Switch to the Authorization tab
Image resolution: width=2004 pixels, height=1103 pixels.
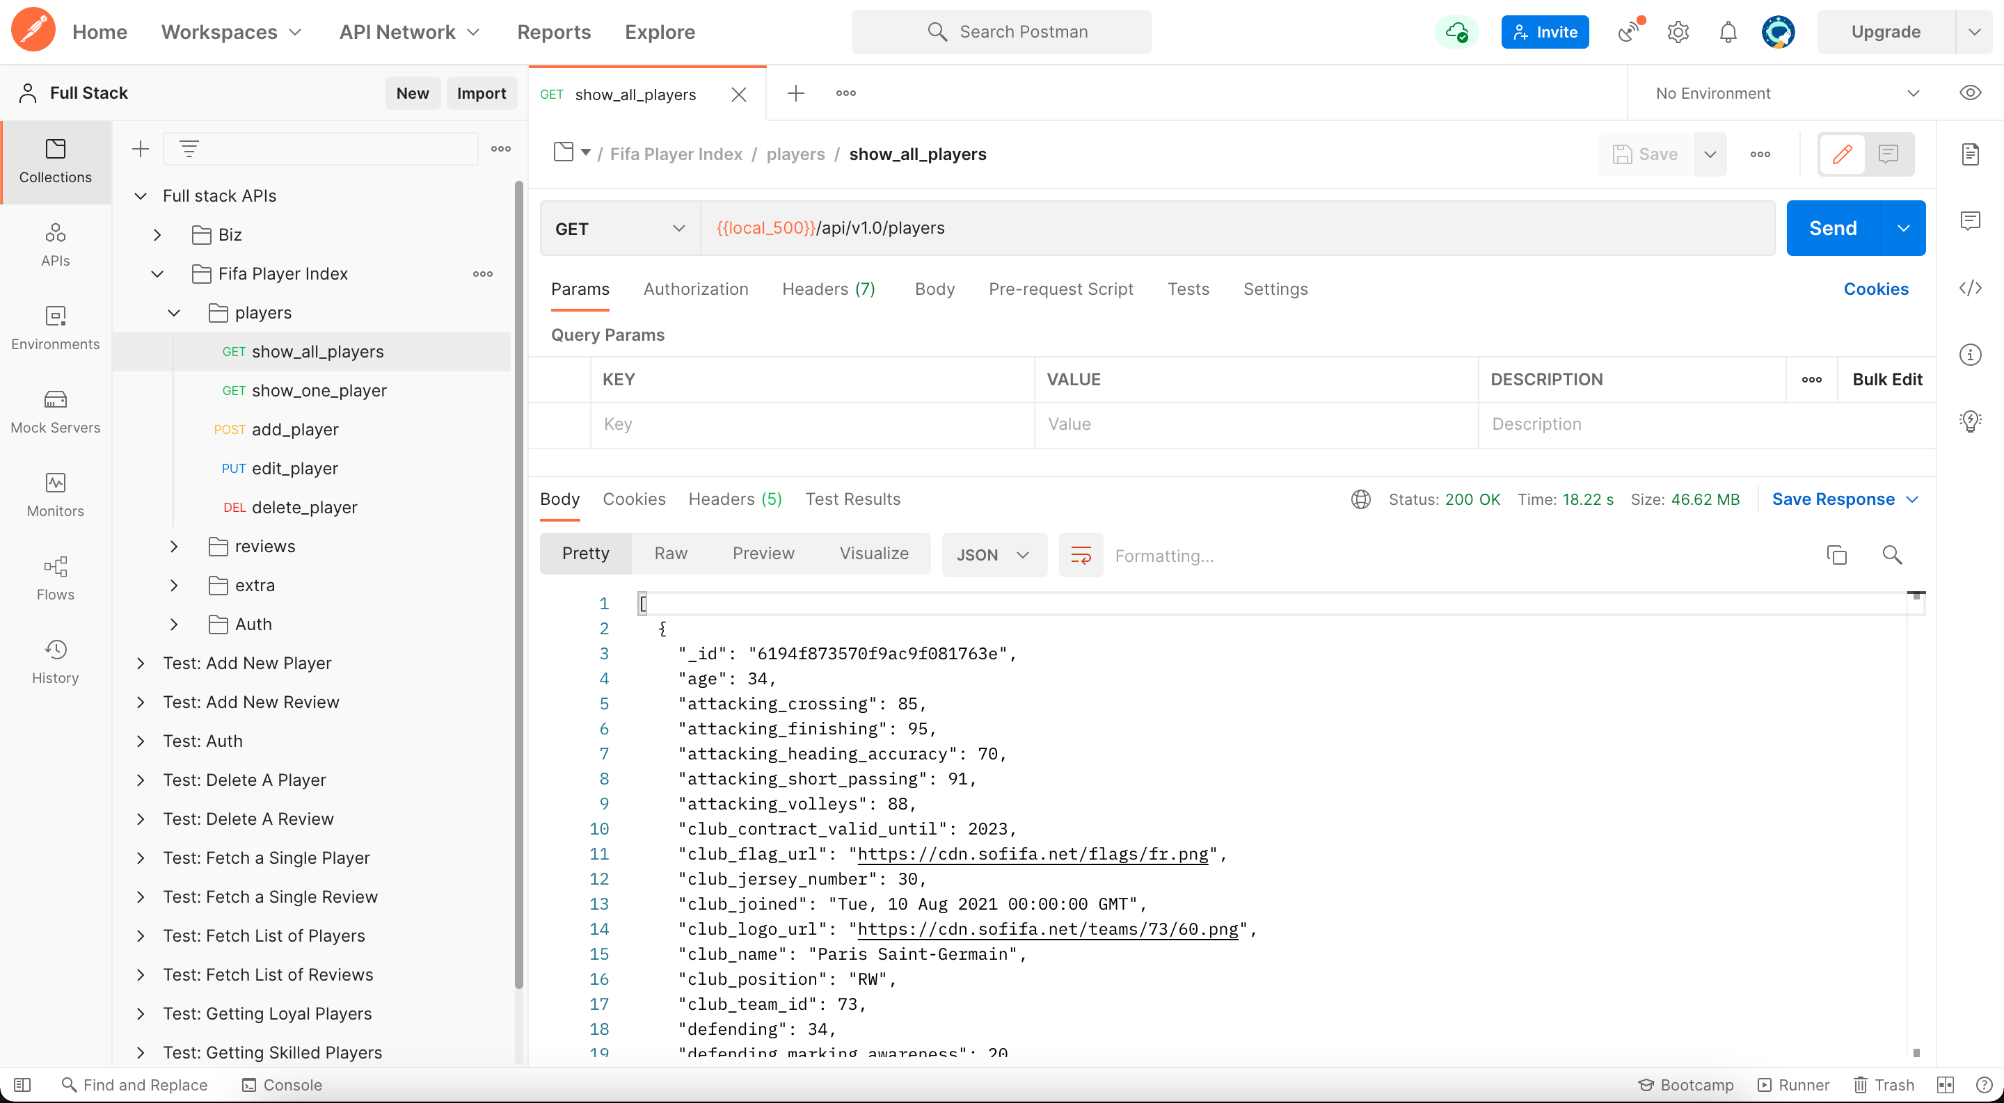click(x=696, y=289)
